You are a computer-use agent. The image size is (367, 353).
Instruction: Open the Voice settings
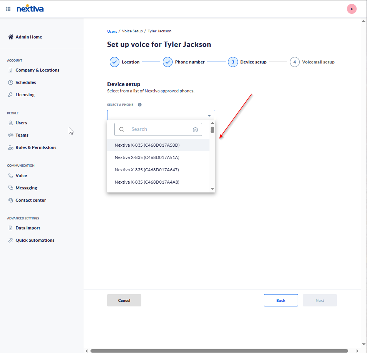pos(21,176)
